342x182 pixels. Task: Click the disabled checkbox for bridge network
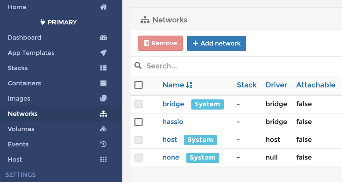tap(138, 104)
